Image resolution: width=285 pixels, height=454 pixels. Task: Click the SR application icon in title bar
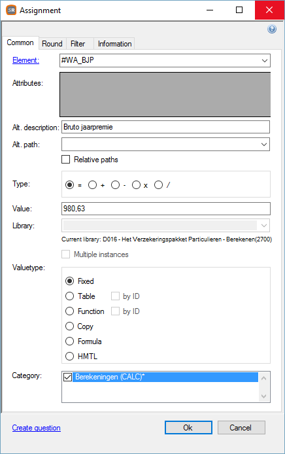pyautogui.click(x=11, y=10)
